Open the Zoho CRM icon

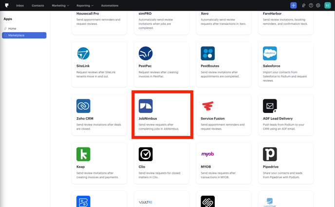click(x=83, y=106)
